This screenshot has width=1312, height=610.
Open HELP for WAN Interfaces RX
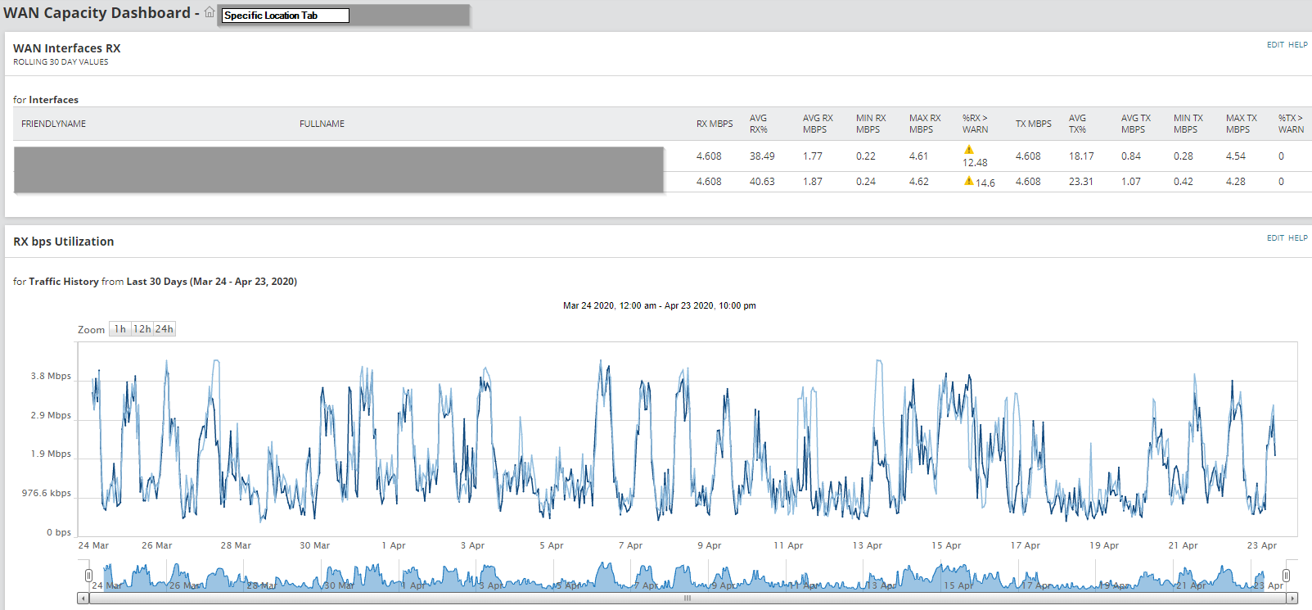coord(1298,45)
